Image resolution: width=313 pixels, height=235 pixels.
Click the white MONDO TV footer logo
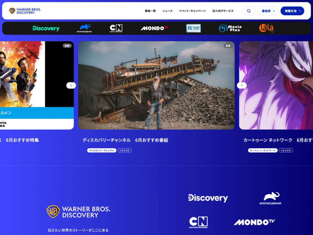254,222
